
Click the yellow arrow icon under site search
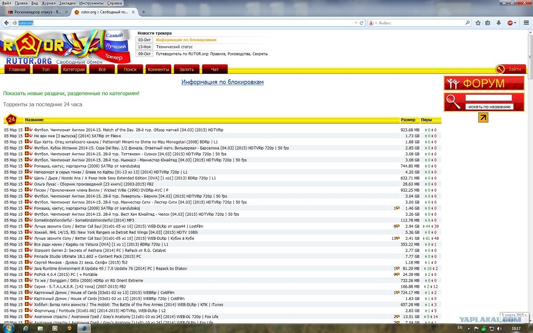pos(483,118)
